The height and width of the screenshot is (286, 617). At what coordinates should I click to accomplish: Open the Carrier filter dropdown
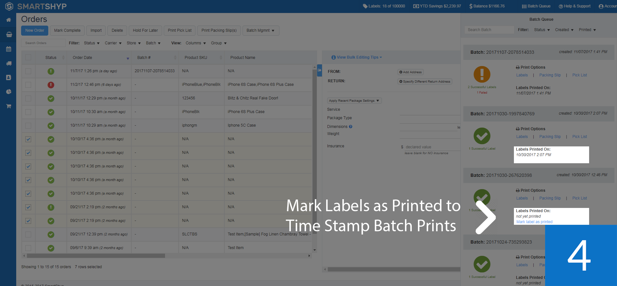[x=113, y=43]
